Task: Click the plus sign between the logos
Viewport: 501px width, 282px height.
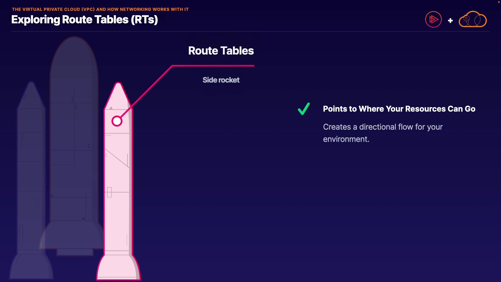Action: [x=450, y=21]
